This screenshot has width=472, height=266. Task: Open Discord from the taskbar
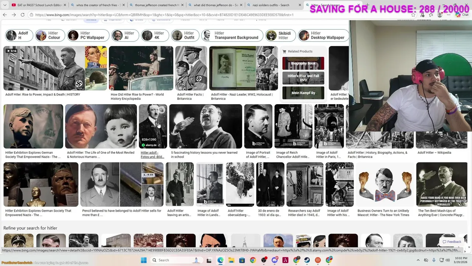point(274,260)
